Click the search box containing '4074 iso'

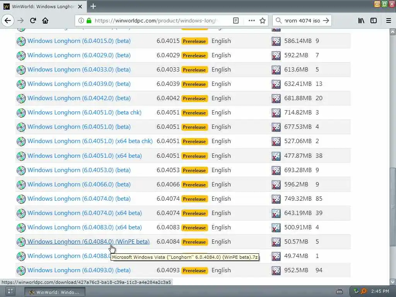click(x=302, y=20)
